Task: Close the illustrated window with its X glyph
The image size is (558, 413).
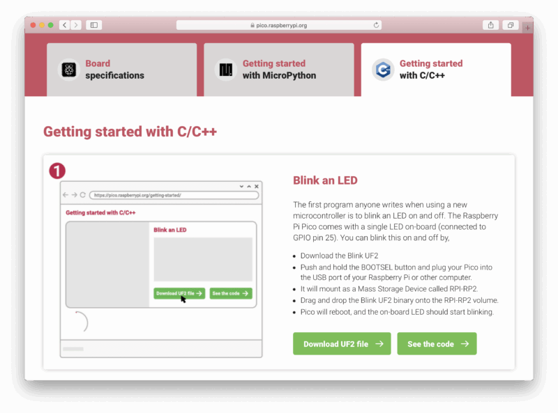Action: (x=256, y=185)
